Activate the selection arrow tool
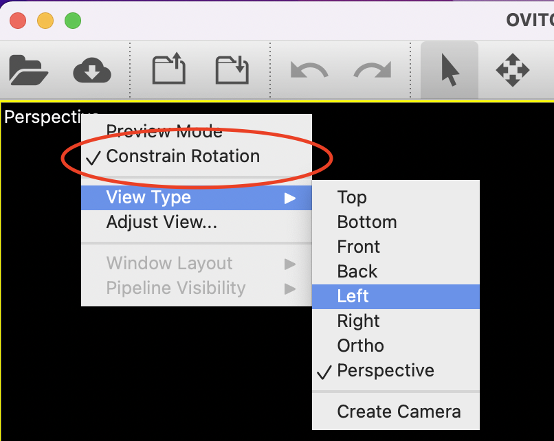 click(x=449, y=70)
